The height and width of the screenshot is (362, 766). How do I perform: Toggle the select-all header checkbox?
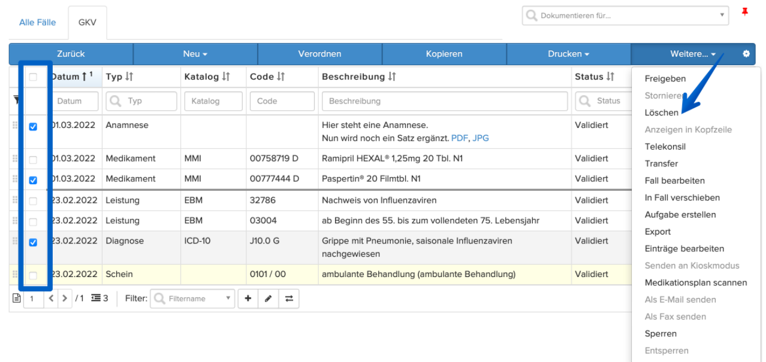click(x=33, y=77)
